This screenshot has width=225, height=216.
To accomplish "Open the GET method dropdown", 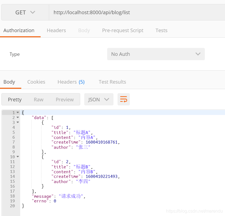I will (x=25, y=12).
